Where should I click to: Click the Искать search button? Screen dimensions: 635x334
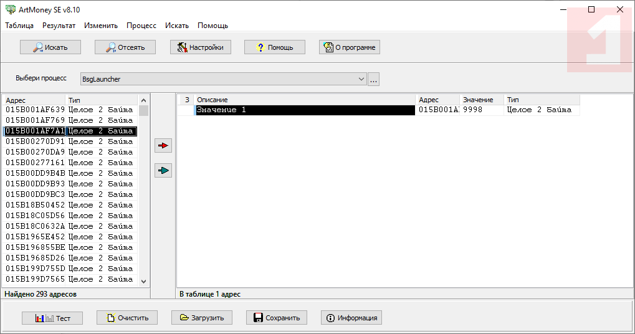tap(50, 47)
